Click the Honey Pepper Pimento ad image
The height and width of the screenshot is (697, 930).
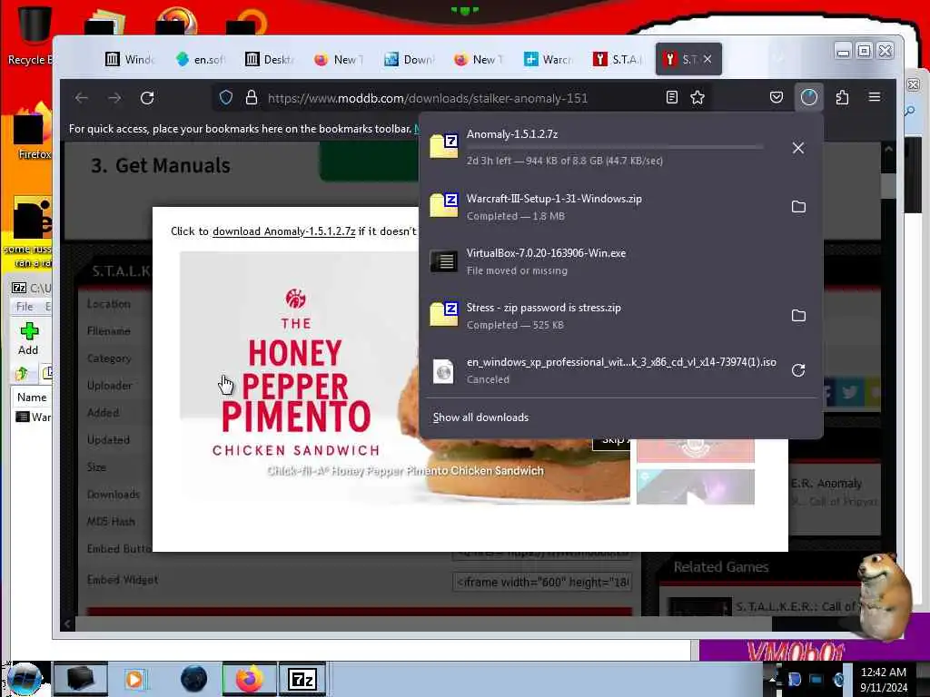coord(297,377)
